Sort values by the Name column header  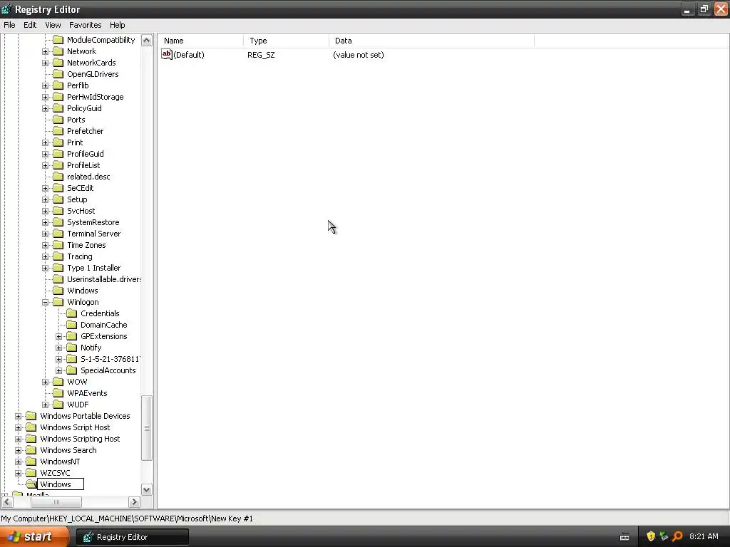(x=200, y=41)
